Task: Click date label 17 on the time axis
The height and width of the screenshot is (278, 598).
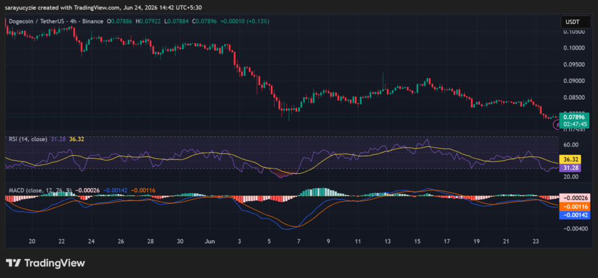Action: point(447,241)
